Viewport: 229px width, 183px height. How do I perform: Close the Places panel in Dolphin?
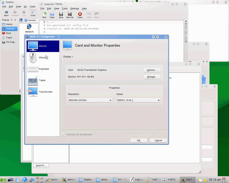pyautogui.click(x=15, y=20)
